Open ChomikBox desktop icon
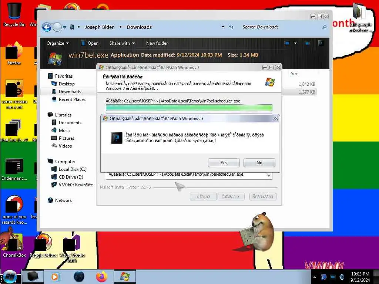This screenshot has width=379, height=284. pyautogui.click(x=14, y=244)
